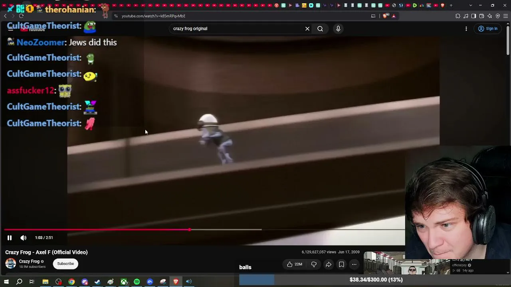This screenshot has width=511, height=287.
Task: Share the video using arrow icon
Action: pos(328,264)
